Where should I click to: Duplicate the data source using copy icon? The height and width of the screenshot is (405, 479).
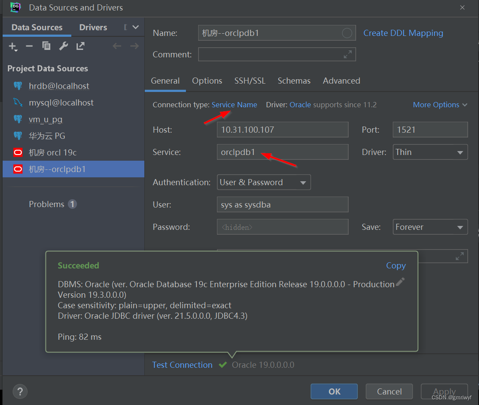(46, 46)
